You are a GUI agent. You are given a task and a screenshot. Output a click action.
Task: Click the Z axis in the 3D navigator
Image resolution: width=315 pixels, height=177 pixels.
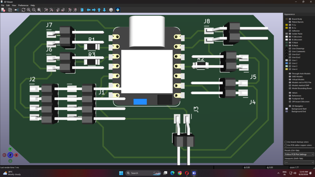coord(10,155)
